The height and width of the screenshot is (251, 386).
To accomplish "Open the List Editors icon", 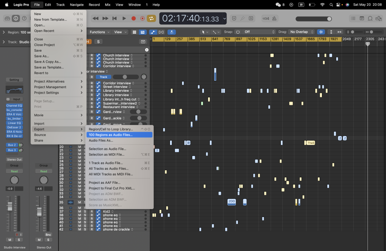I will 353,18.
